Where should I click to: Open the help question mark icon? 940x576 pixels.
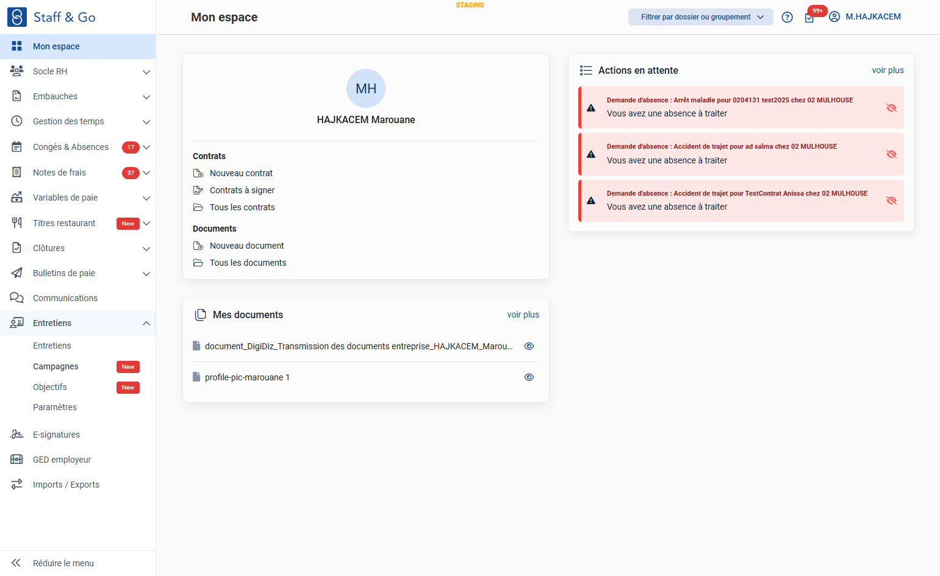(x=787, y=17)
